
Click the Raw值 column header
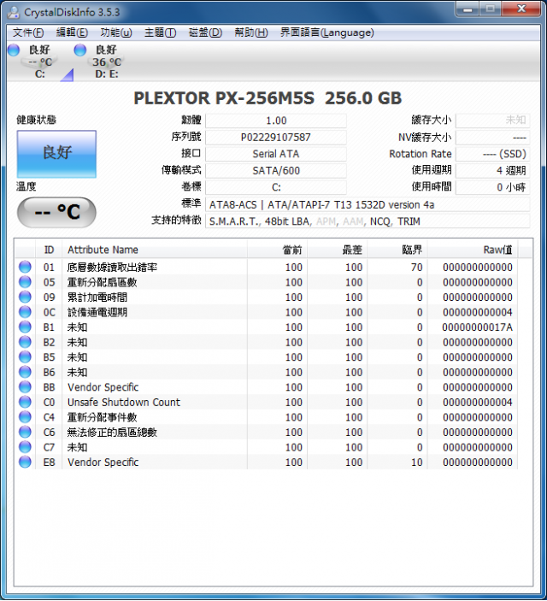473,250
